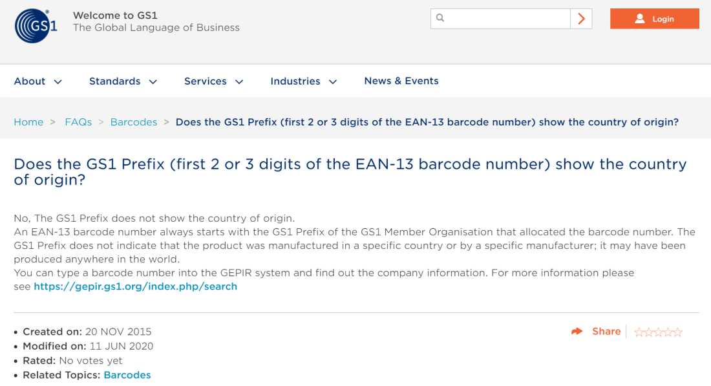The image size is (711, 386).
Task: Go to Home breadcrumb
Action: click(28, 122)
